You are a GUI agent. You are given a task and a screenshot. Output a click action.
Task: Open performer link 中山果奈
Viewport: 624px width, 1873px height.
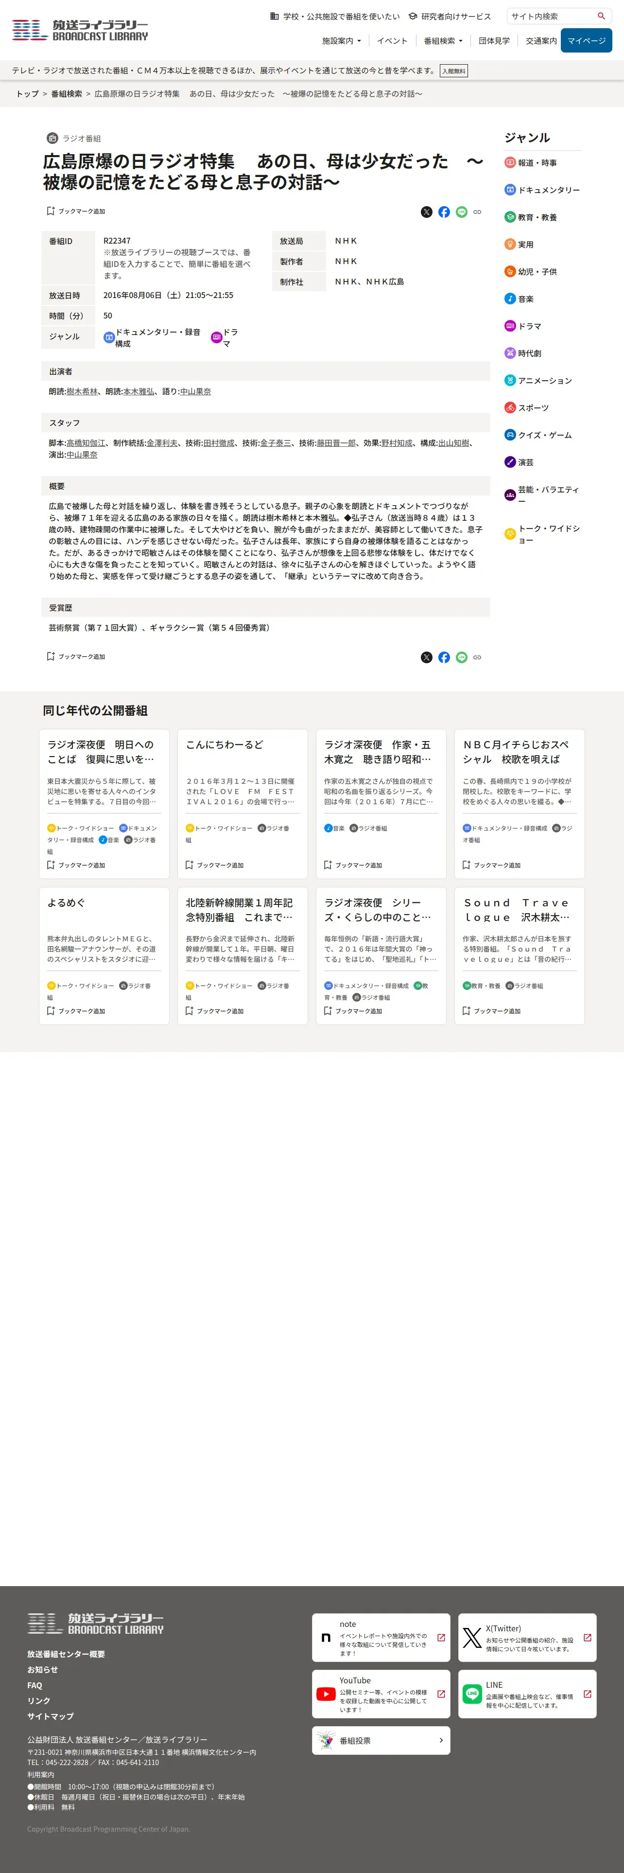pyautogui.click(x=195, y=391)
